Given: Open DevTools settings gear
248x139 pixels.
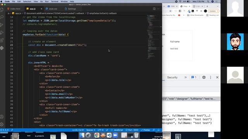Looking at the screenshot, I should pyautogui.click(x=204, y=77).
